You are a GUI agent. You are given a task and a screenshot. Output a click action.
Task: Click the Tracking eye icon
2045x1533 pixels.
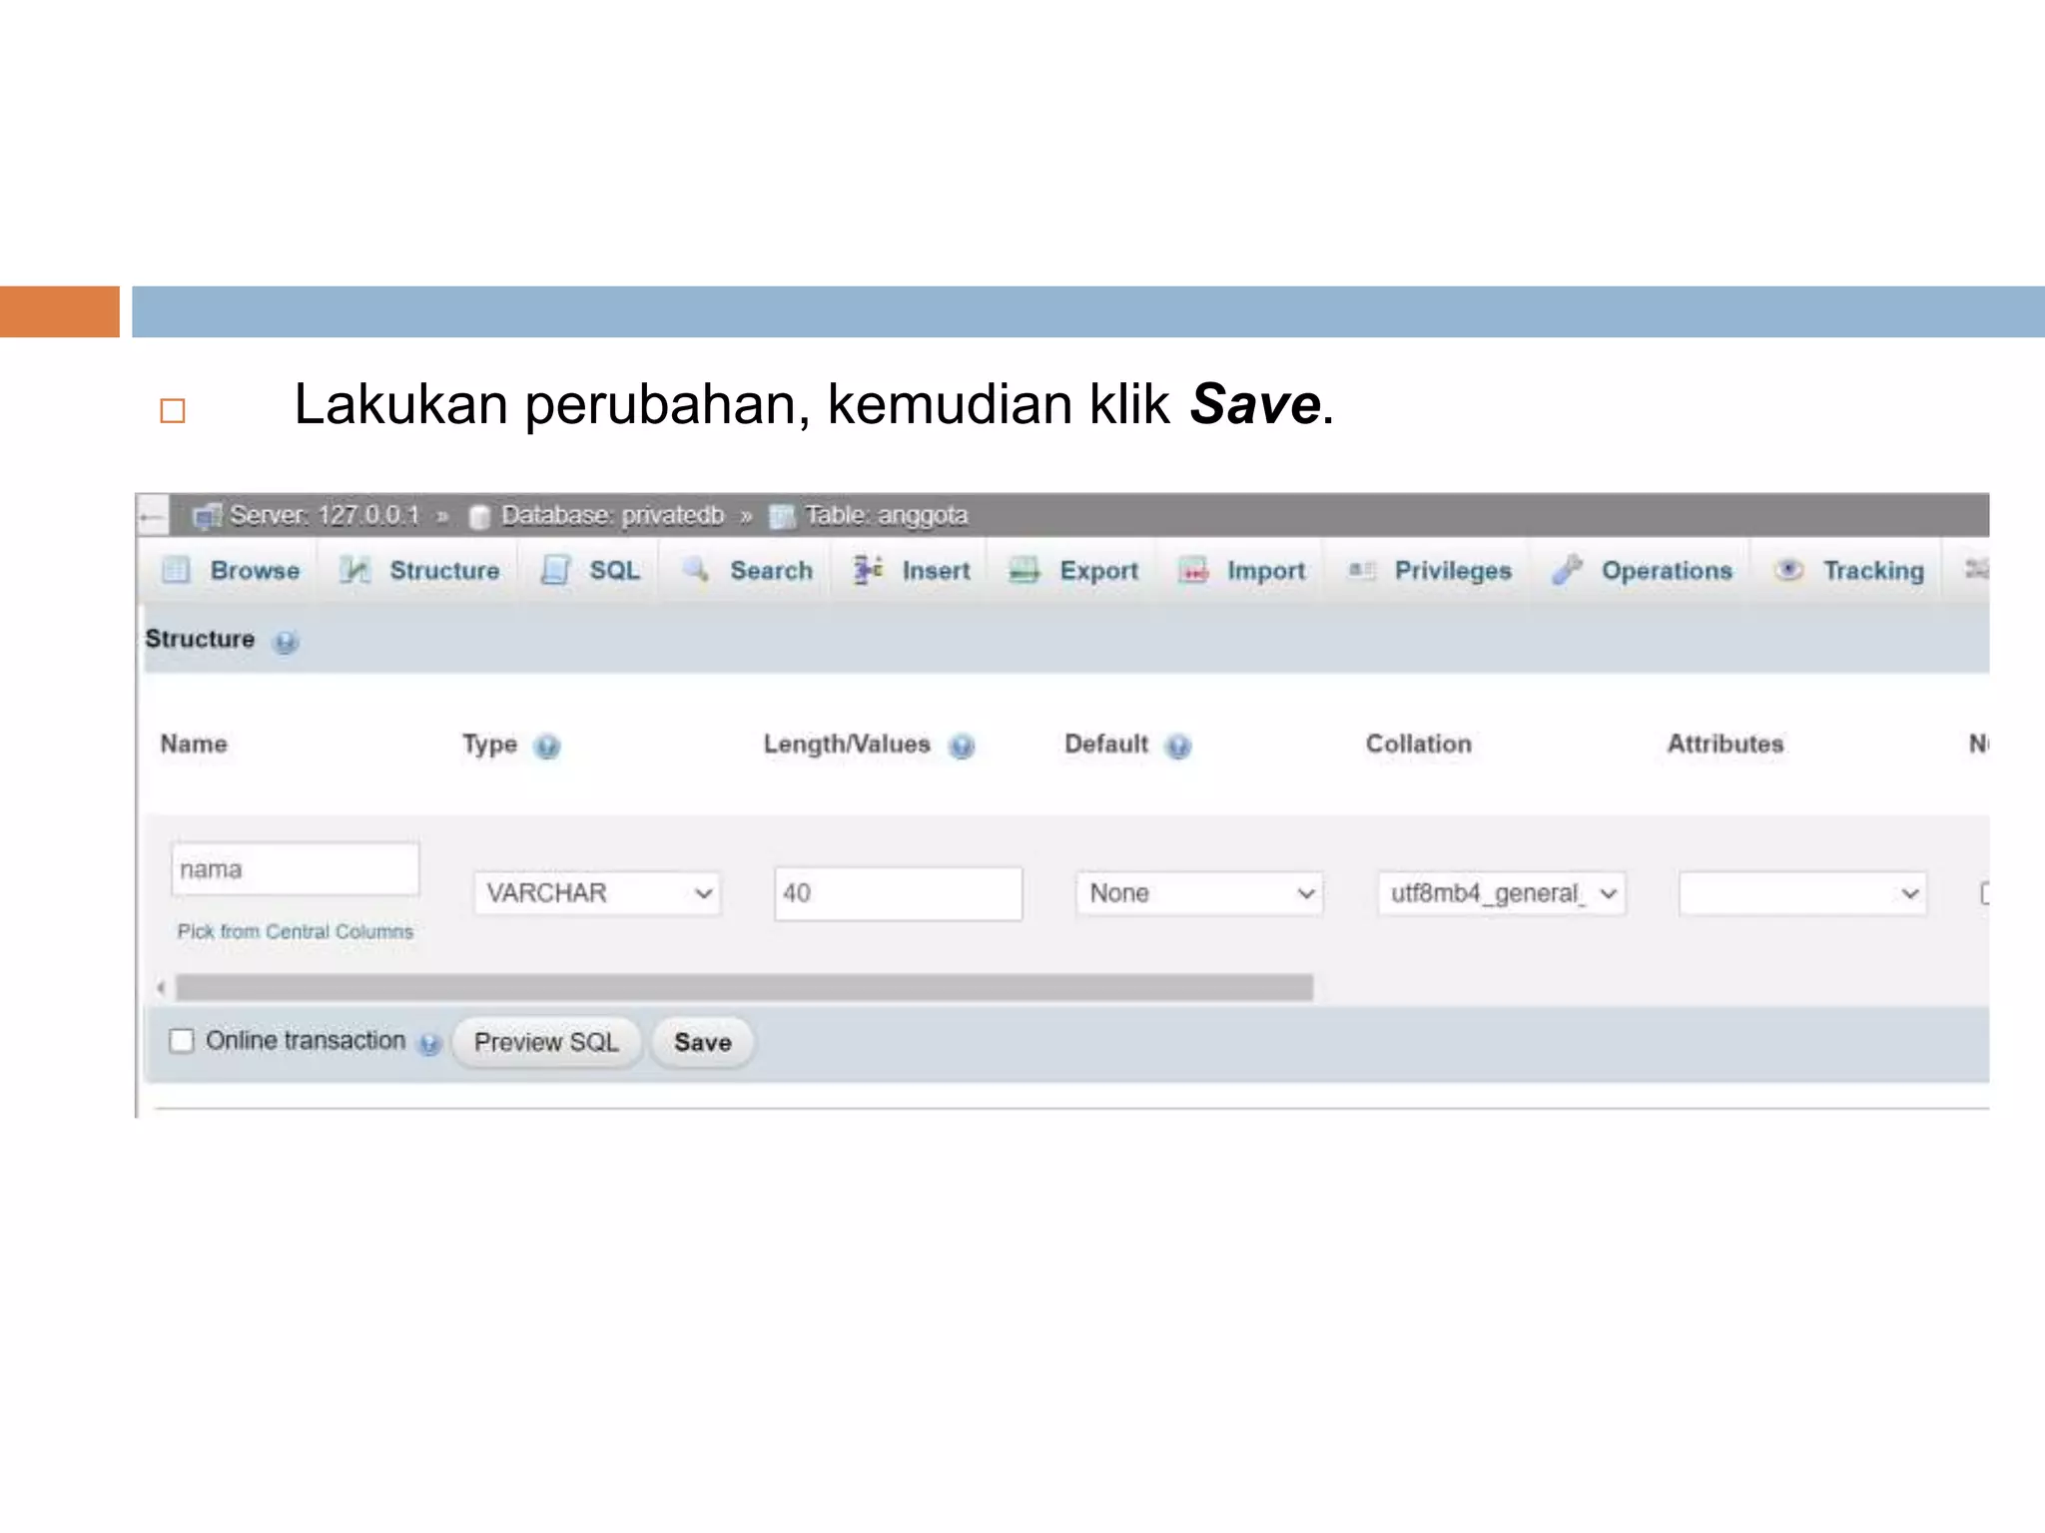click(x=1789, y=570)
